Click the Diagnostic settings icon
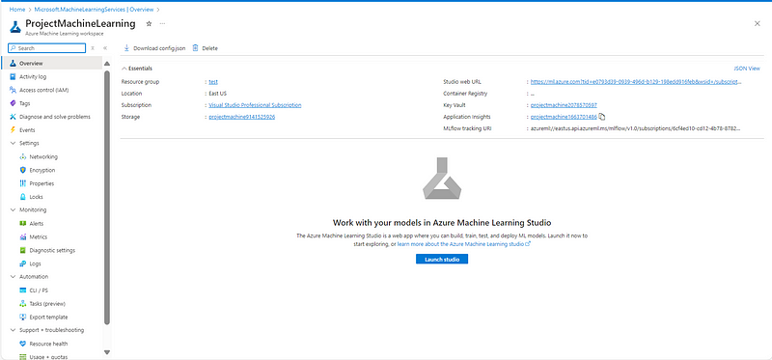This screenshot has width=772, height=360. point(22,250)
